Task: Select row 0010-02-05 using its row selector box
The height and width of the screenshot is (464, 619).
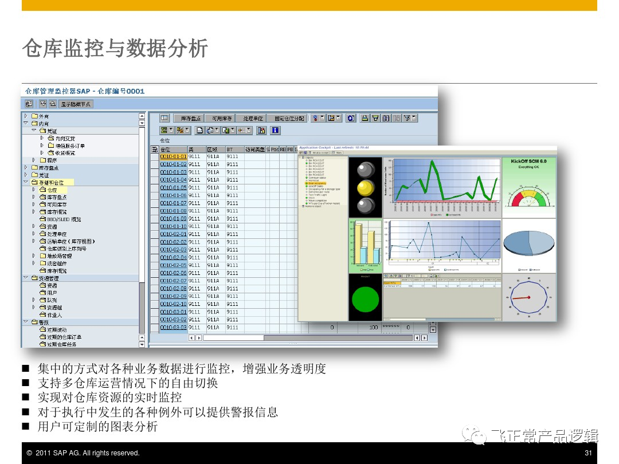Action: 154,265
